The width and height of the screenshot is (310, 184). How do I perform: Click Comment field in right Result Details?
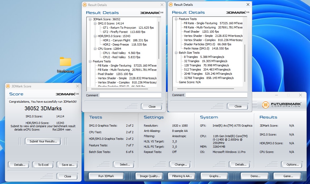216,95
